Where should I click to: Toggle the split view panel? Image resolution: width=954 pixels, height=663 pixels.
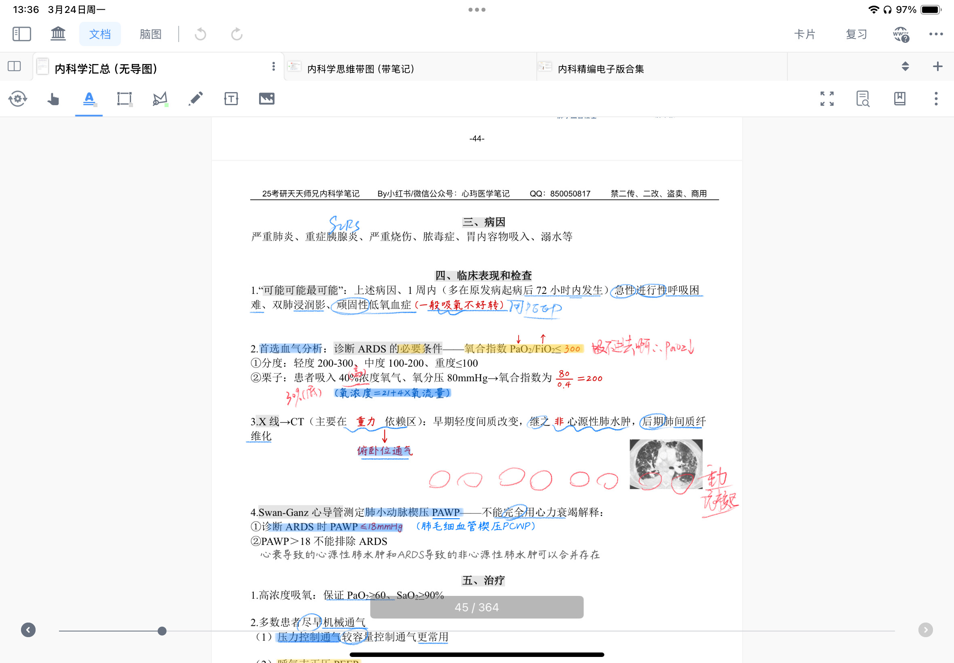point(15,66)
